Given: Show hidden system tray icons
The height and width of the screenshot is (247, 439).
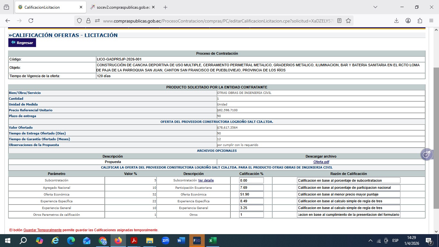Looking at the screenshot, I should coord(370,241).
